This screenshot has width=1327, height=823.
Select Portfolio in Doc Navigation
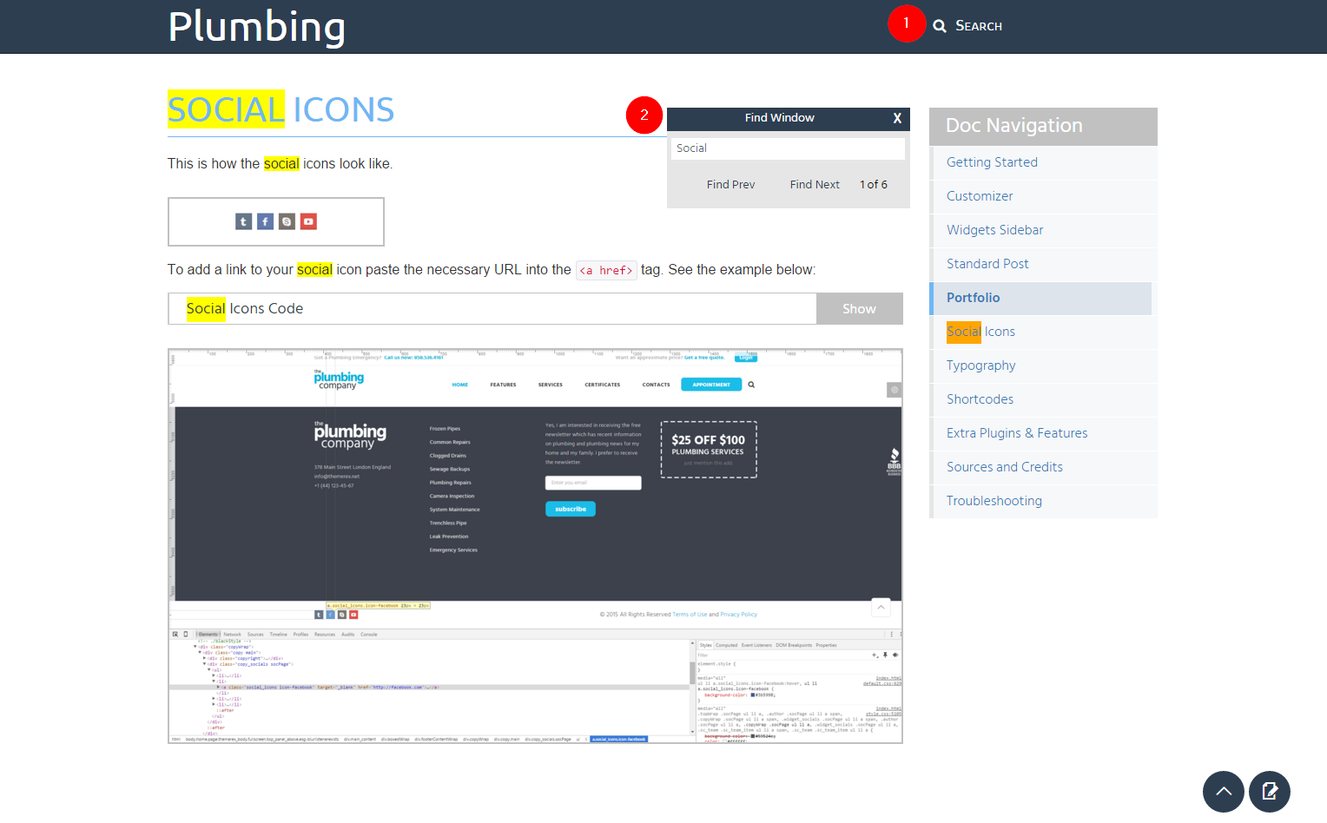pyautogui.click(x=973, y=298)
